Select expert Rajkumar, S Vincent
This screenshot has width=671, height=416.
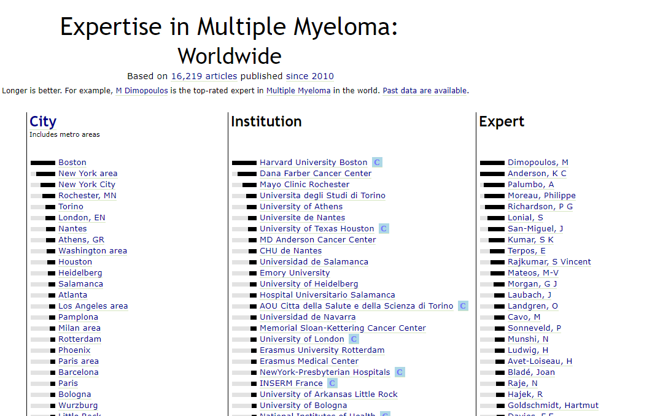pos(549,262)
